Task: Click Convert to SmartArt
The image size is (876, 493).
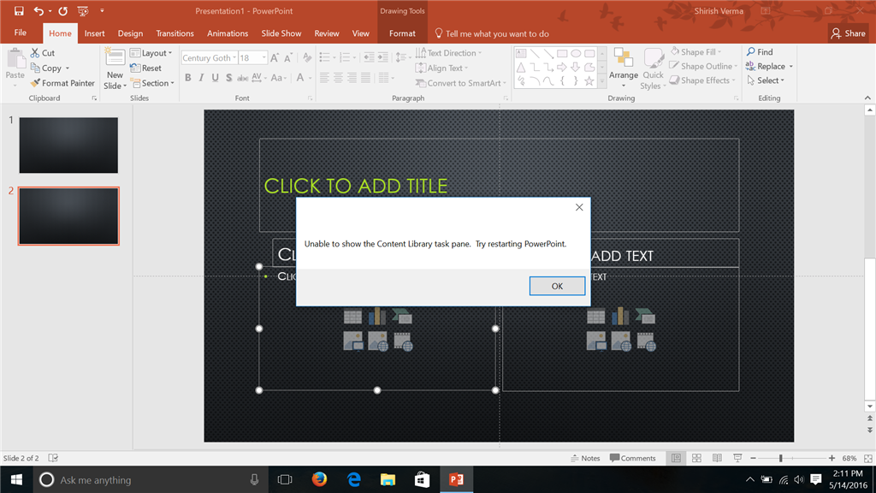Action: [x=460, y=83]
